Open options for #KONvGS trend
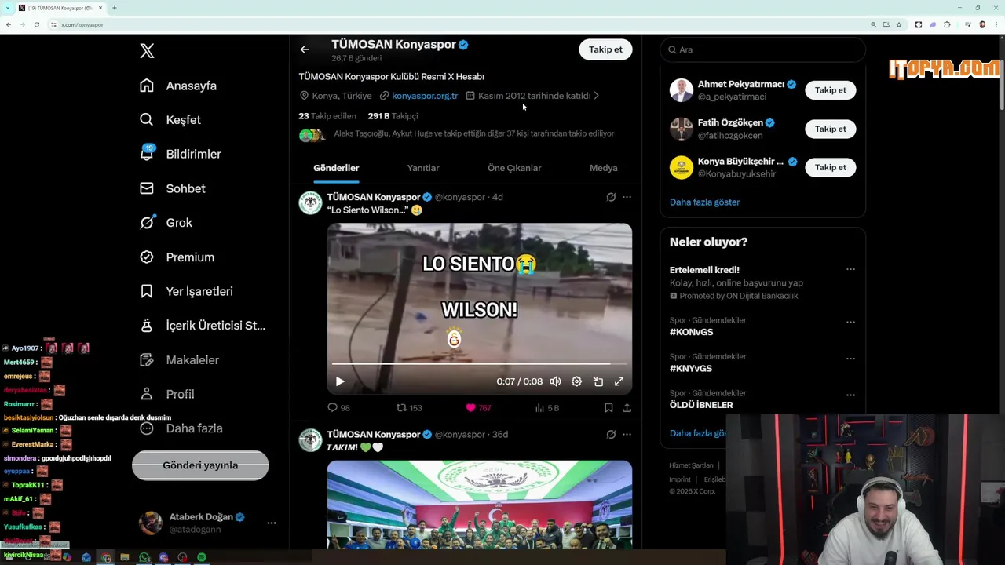 coord(850,323)
